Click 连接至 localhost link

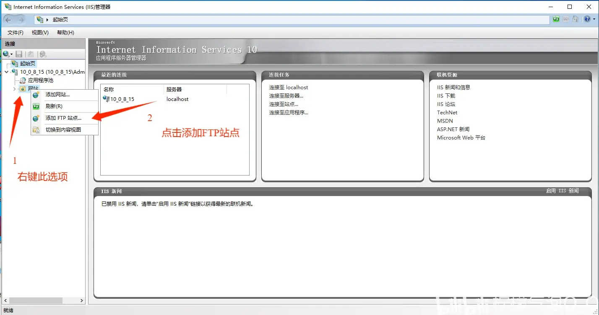point(289,88)
